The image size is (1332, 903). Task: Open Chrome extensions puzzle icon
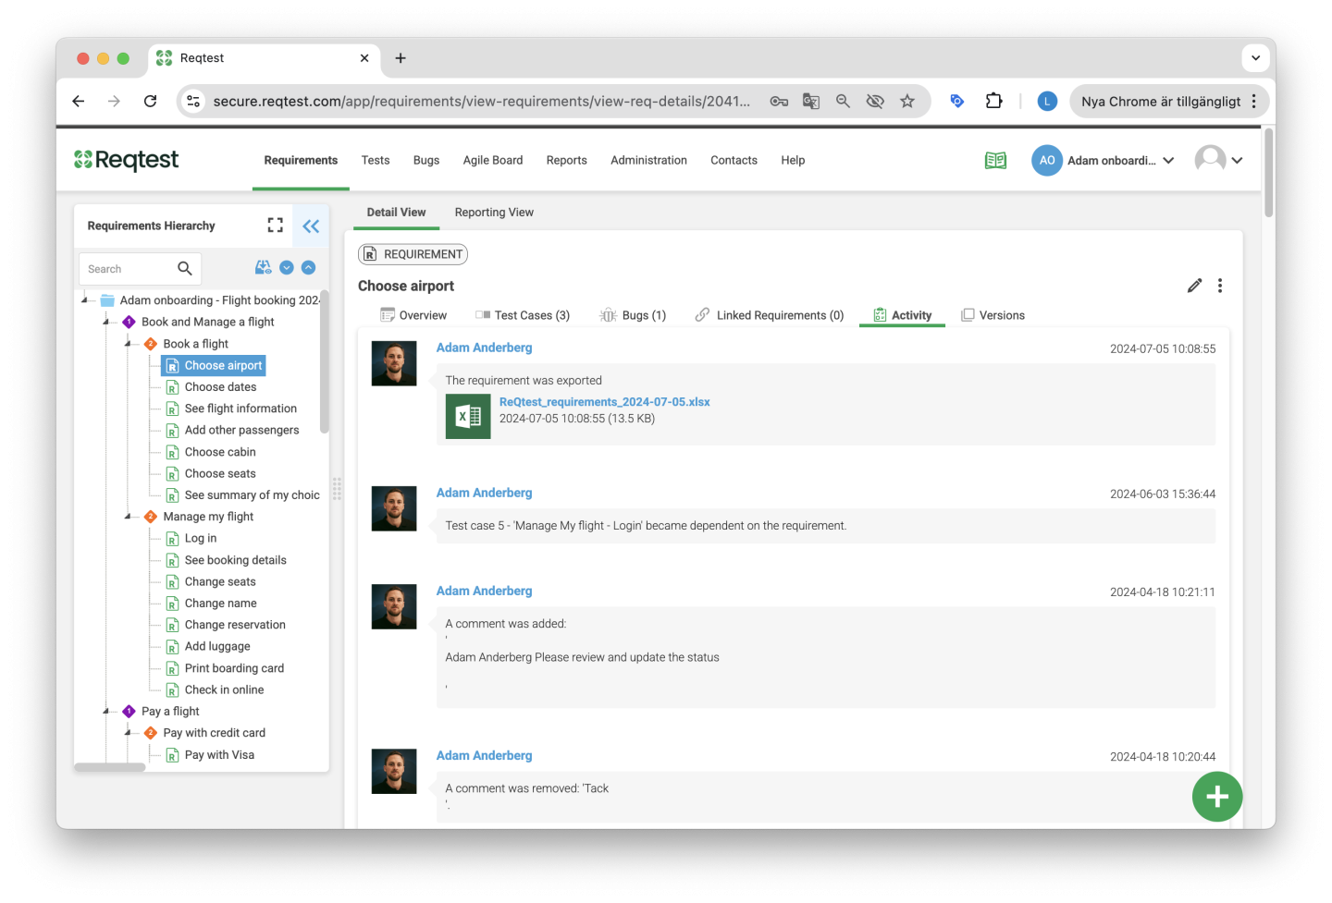994,101
